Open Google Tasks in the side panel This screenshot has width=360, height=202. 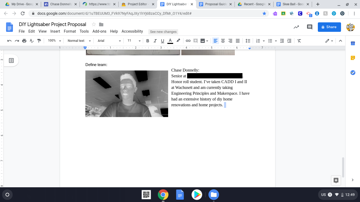pyautogui.click(x=353, y=73)
